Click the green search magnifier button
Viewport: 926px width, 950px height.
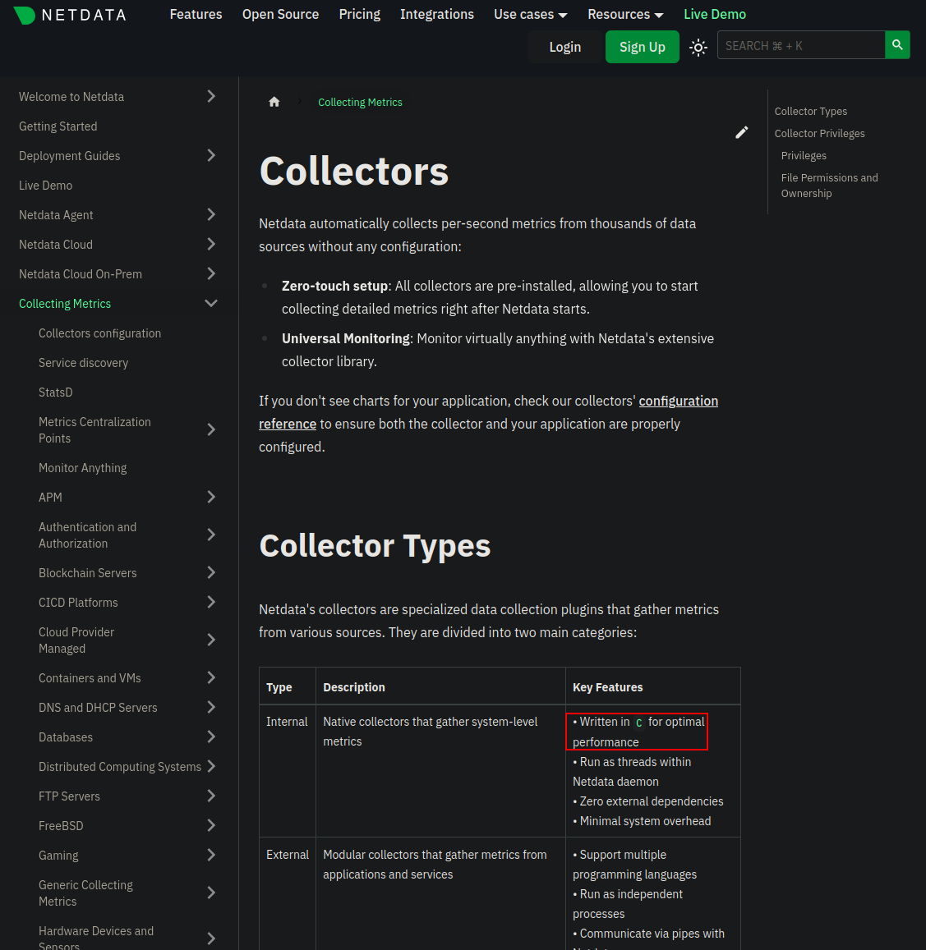(x=897, y=45)
